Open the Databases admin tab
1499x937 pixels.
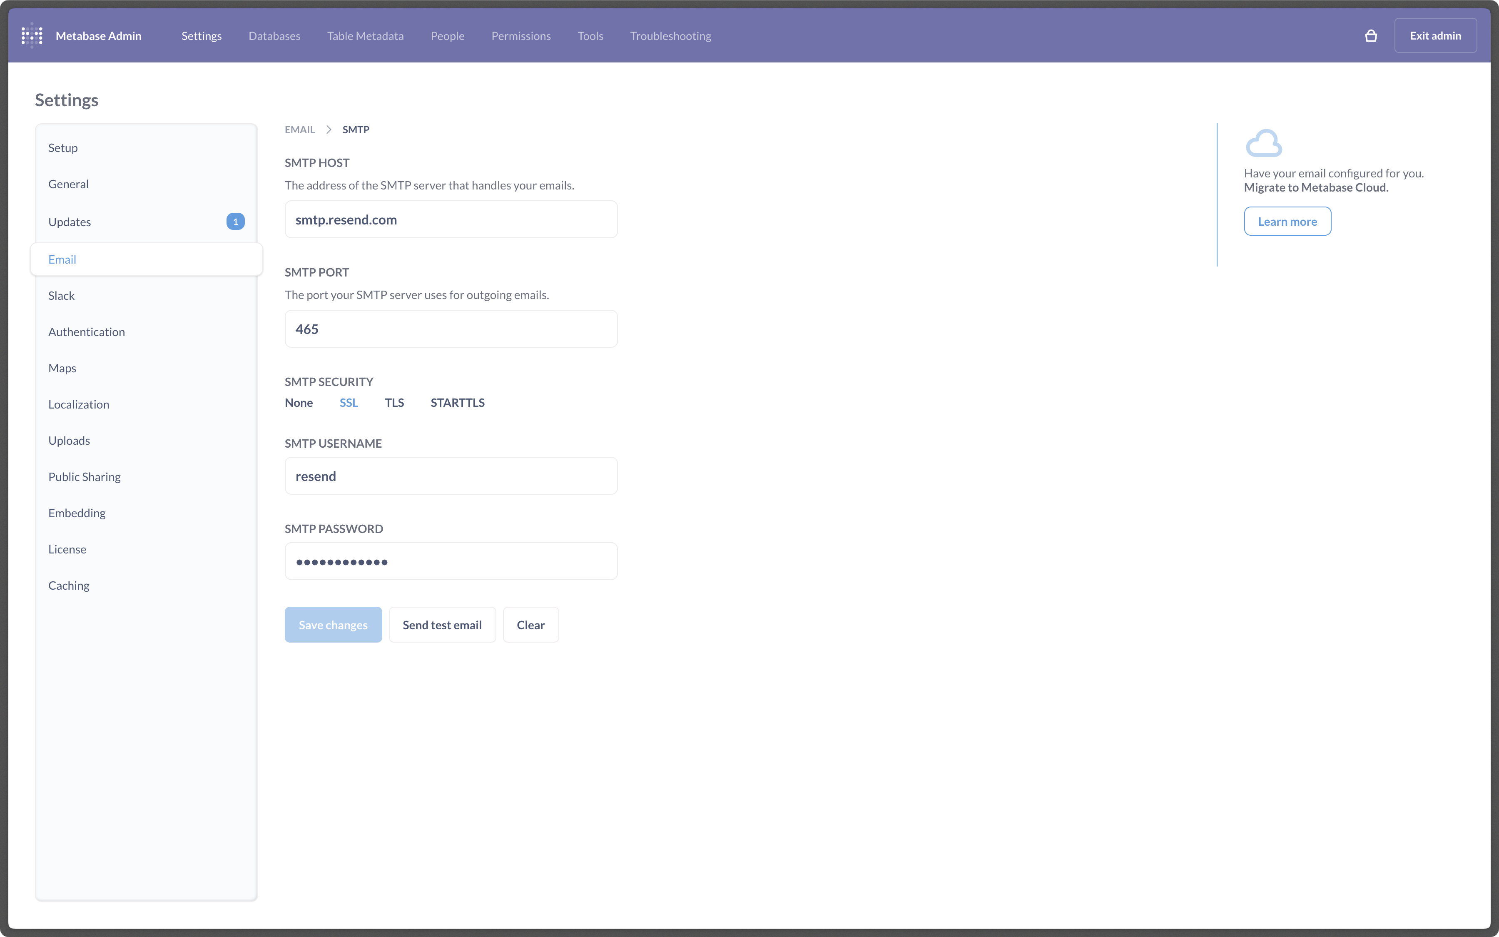pos(274,36)
